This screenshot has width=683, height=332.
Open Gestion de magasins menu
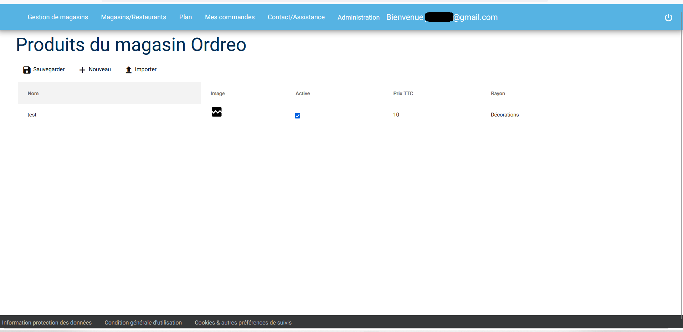(58, 17)
